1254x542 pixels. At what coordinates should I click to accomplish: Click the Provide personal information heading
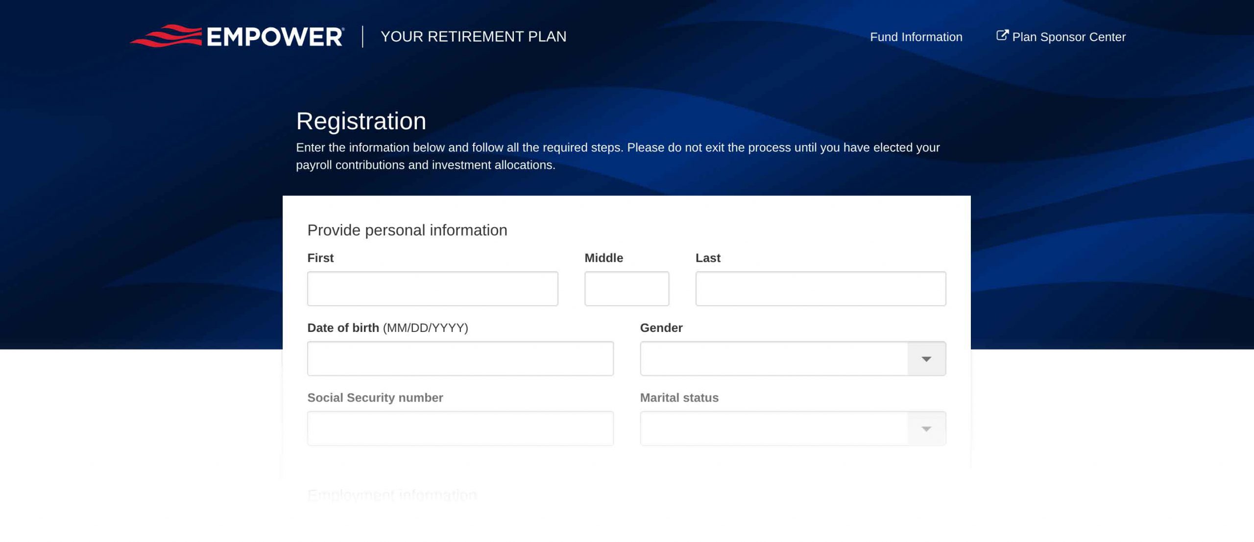(x=407, y=230)
